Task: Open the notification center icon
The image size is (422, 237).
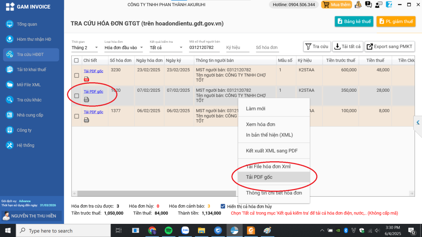Action: [412, 230]
